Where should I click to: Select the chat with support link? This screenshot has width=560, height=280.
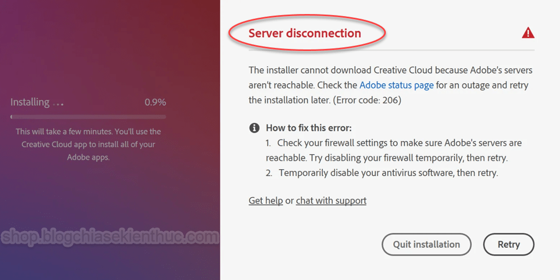[331, 200]
